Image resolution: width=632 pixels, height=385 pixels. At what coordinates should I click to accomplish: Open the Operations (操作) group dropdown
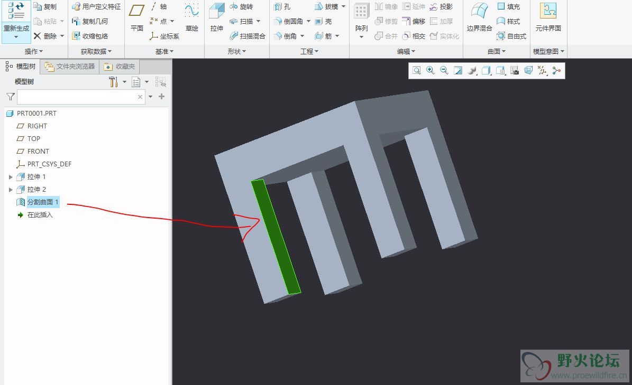34,52
